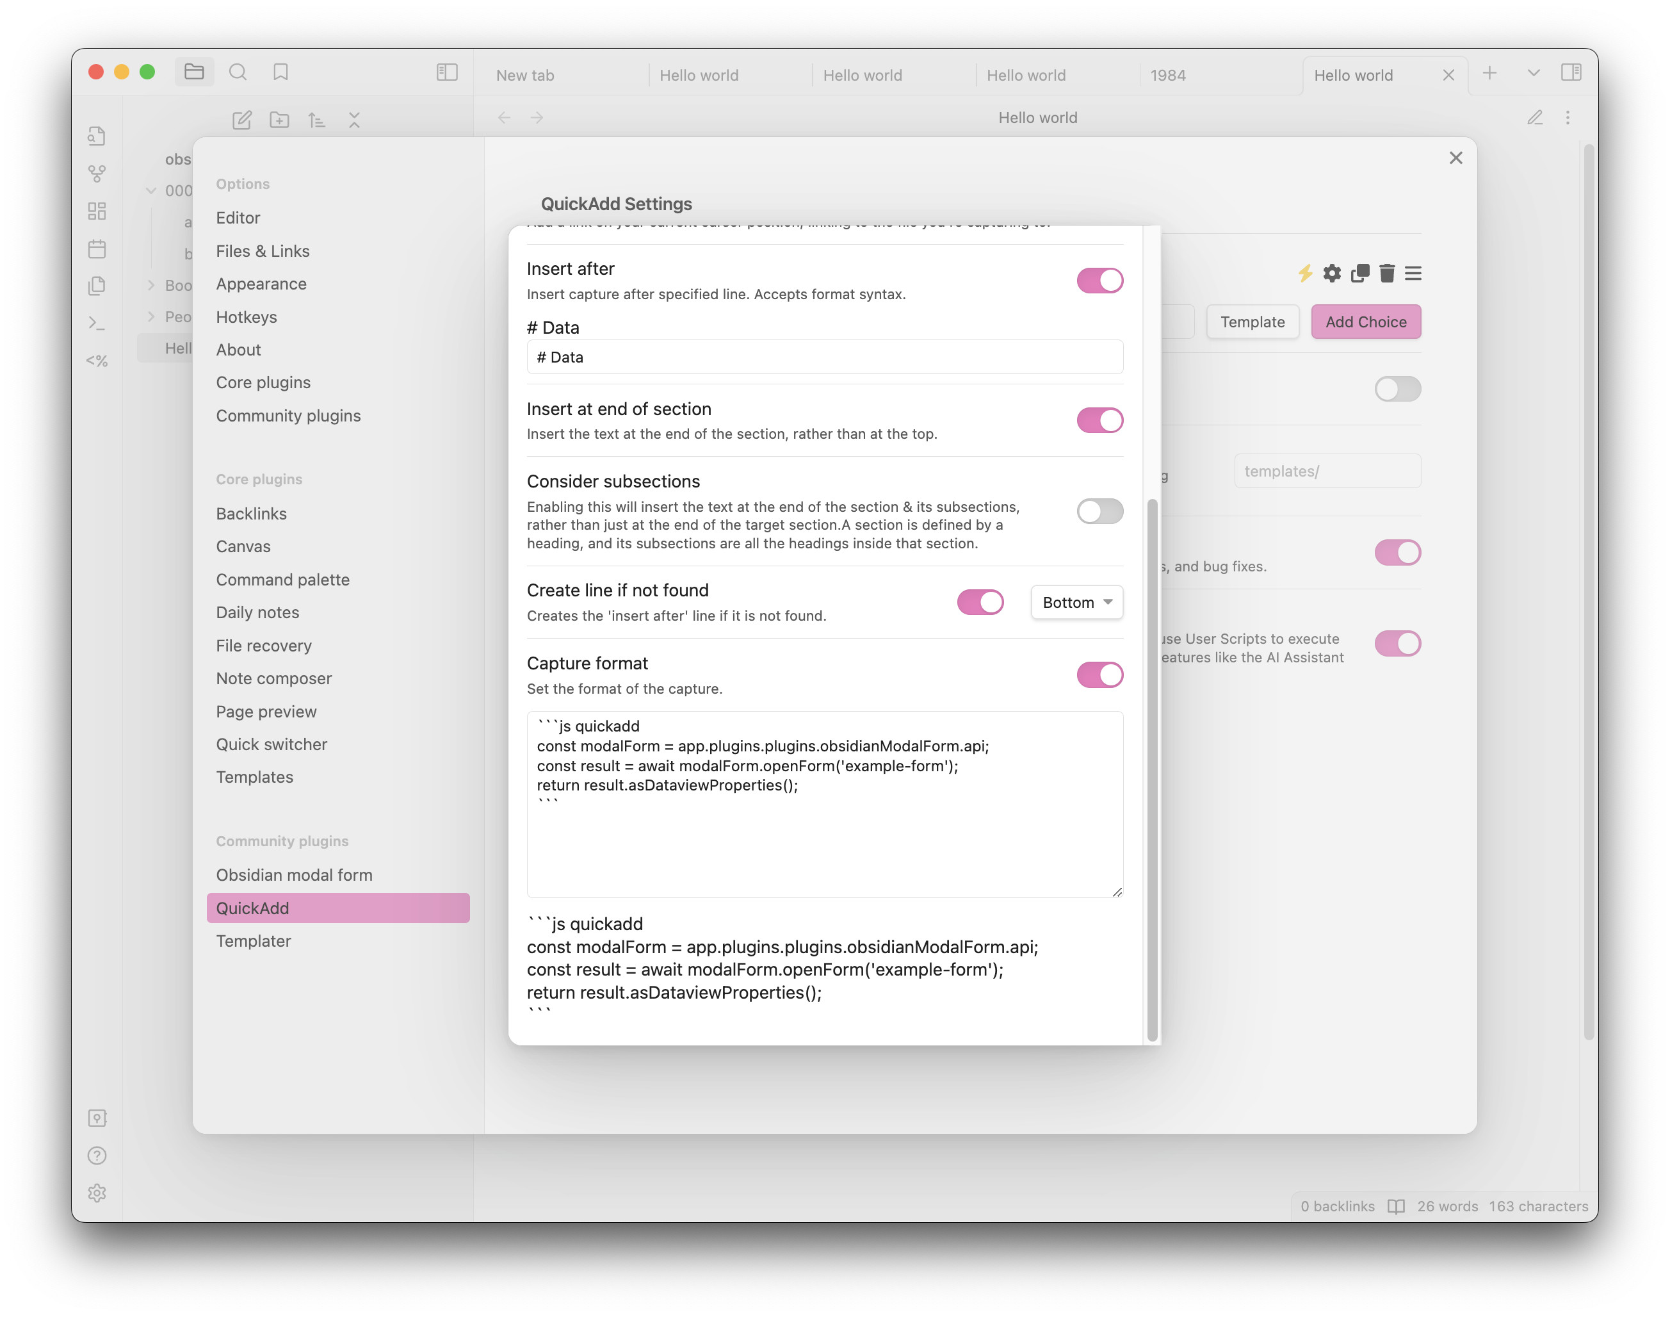
Task: Click the bookmark icon in the top bar
Action: pyautogui.click(x=280, y=72)
